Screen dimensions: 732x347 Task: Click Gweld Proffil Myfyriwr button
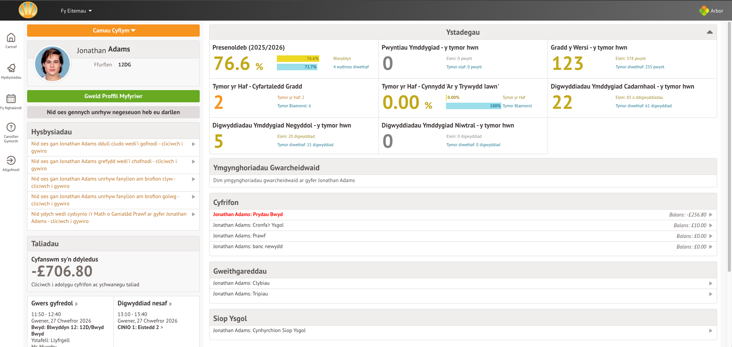coord(113,96)
